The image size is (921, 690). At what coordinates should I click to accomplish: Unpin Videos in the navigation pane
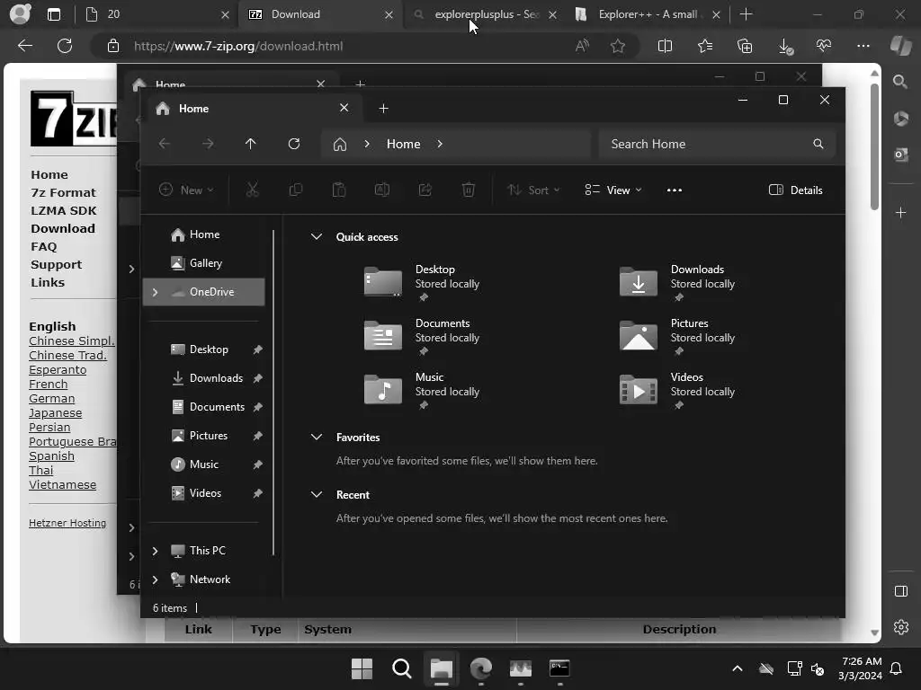[257, 493]
